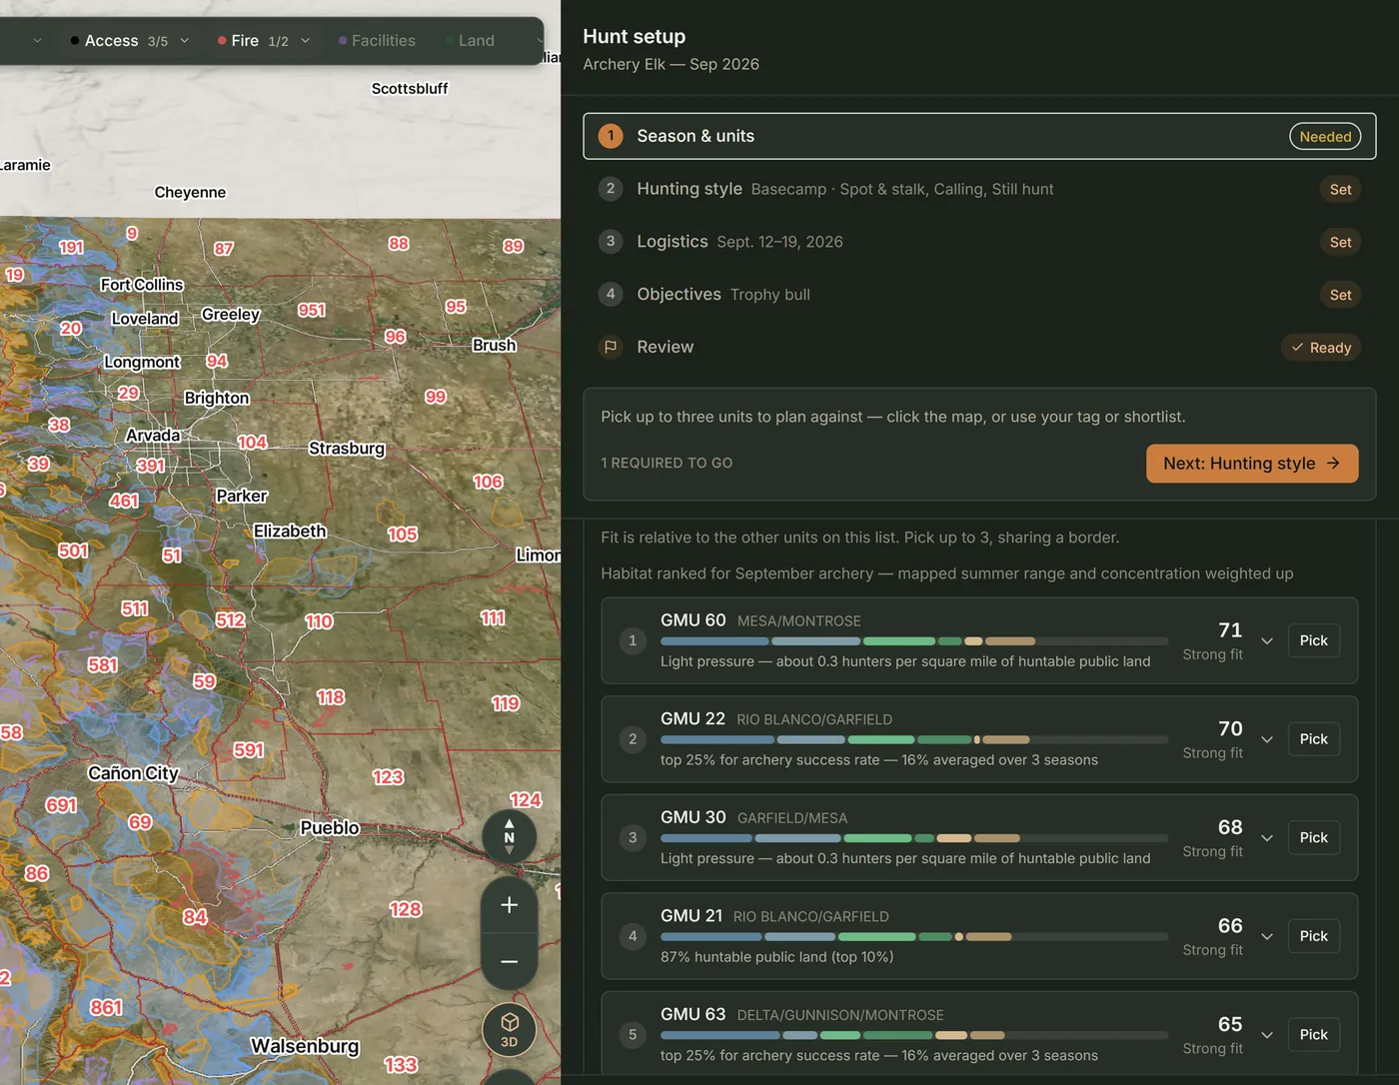
Task: Toggle the Land map layer
Action: pos(470,41)
